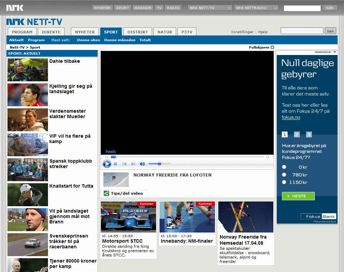This screenshot has width=344, height=272.
Task: Click the green NESTE button
Action: pyautogui.click(x=298, y=196)
